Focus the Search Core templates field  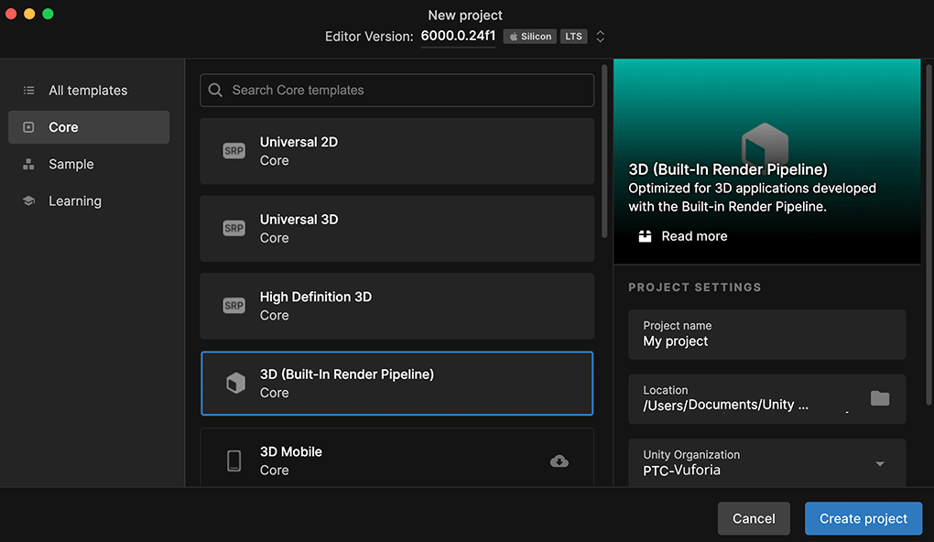pyautogui.click(x=397, y=90)
